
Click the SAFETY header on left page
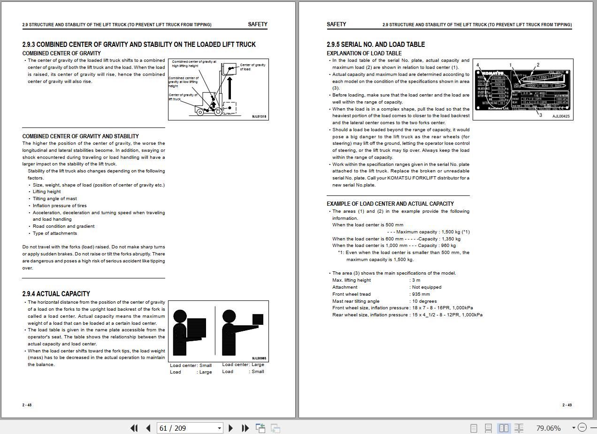pyautogui.click(x=258, y=24)
